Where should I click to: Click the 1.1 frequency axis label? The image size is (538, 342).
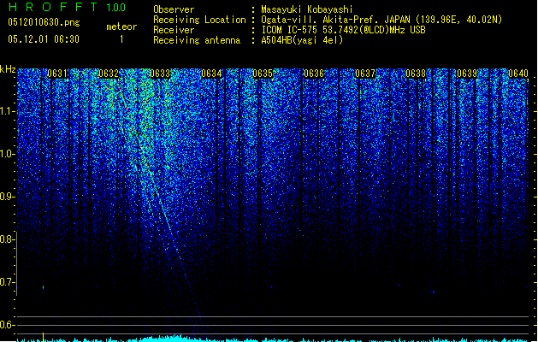7,111
